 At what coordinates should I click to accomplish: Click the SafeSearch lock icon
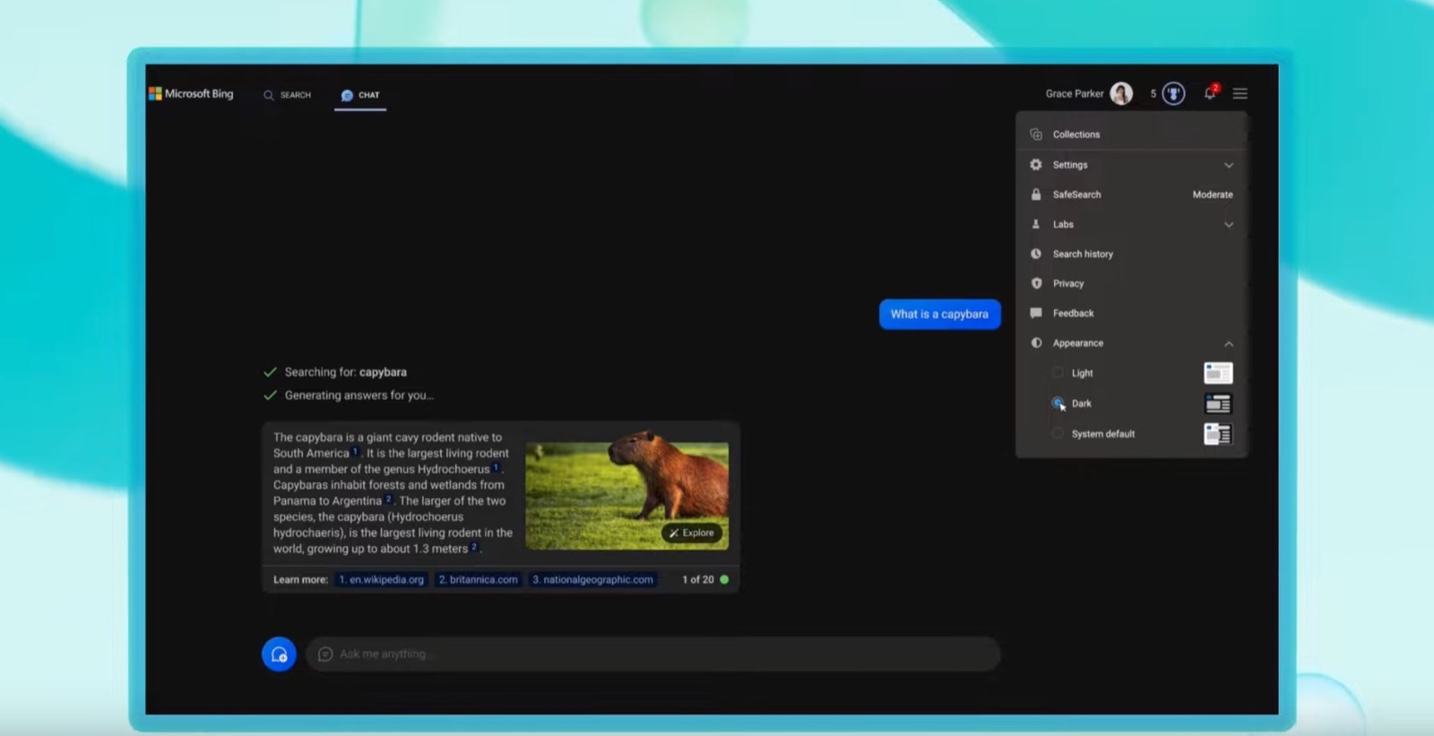click(x=1036, y=195)
